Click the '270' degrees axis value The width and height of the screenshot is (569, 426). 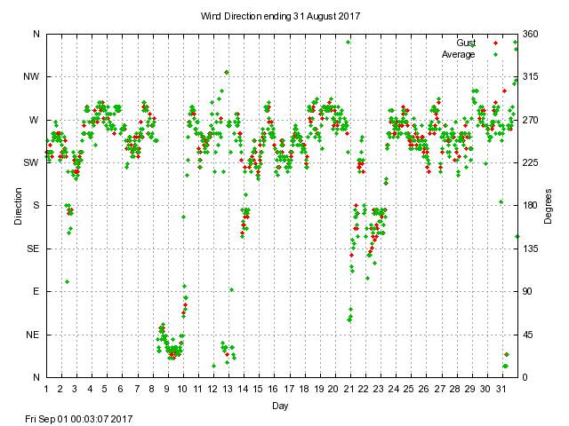click(x=530, y=120)
